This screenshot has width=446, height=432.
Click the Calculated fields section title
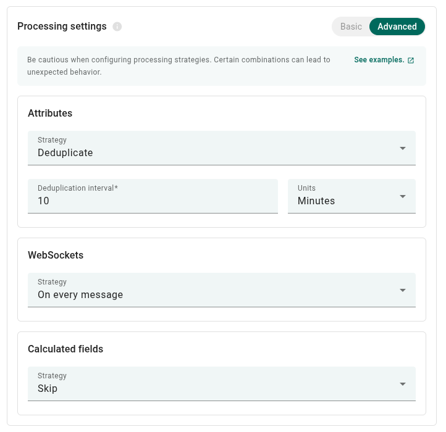pos(65,349)
